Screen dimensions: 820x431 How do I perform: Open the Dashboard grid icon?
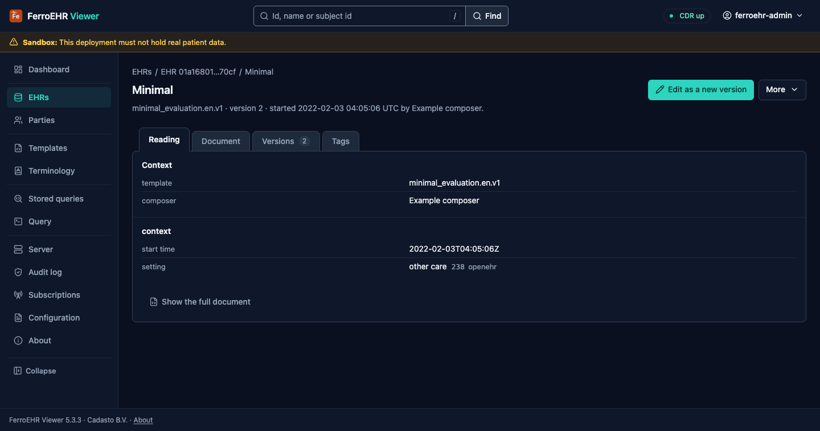pyautogui.click(x=18, y=69)
